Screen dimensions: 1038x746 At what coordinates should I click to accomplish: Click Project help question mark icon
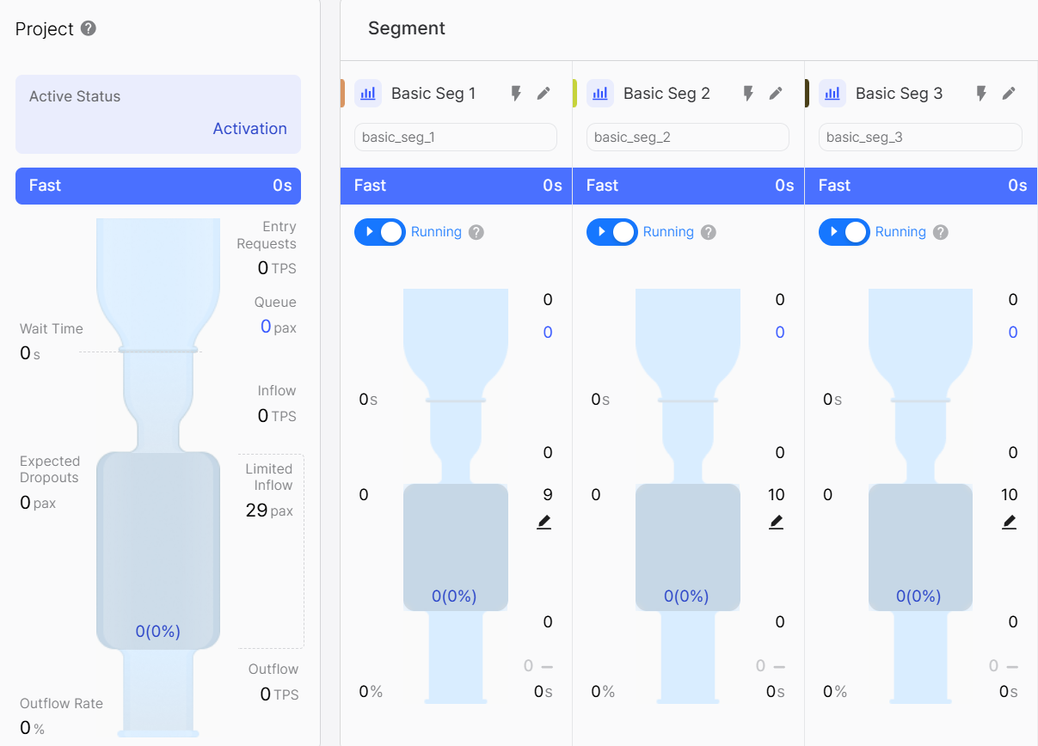[88, 28]
